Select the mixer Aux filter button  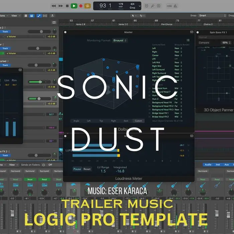click(227, 164)
